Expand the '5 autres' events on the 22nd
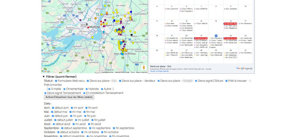Image resolution: width=295 pixels, height=137 pixels. coord(213,47)
